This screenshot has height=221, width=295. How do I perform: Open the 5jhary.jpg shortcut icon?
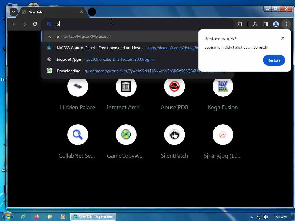tap(223, 135)
